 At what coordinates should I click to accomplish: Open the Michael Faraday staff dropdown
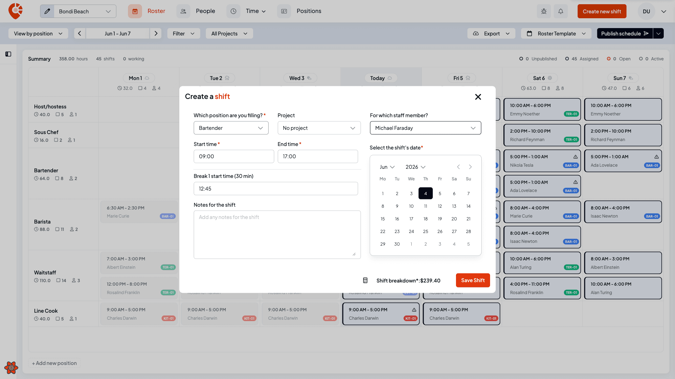[x=425, y=128]
